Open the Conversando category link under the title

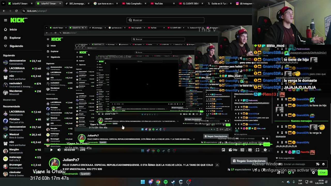[70, 174]
